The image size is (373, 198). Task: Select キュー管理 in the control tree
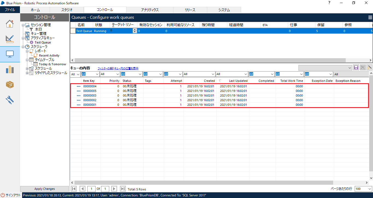tap(39, 34)
